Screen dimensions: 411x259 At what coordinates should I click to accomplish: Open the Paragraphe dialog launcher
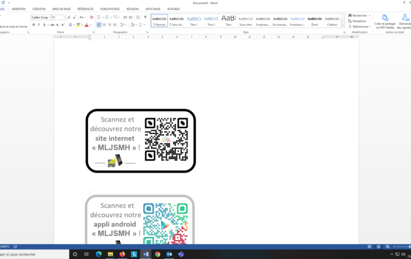(147, 32)
